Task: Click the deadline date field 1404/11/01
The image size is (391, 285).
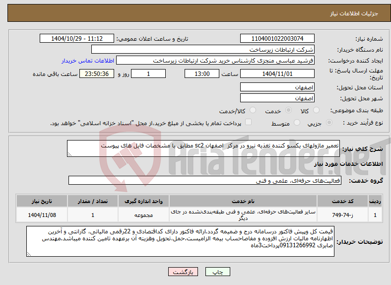Action: (277, 74)
